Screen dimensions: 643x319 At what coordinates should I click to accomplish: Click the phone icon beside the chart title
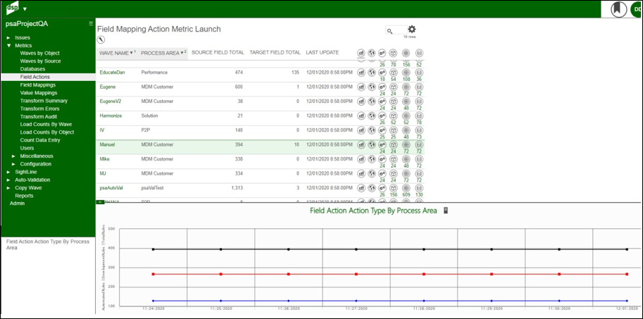click(x=446, y=211)
